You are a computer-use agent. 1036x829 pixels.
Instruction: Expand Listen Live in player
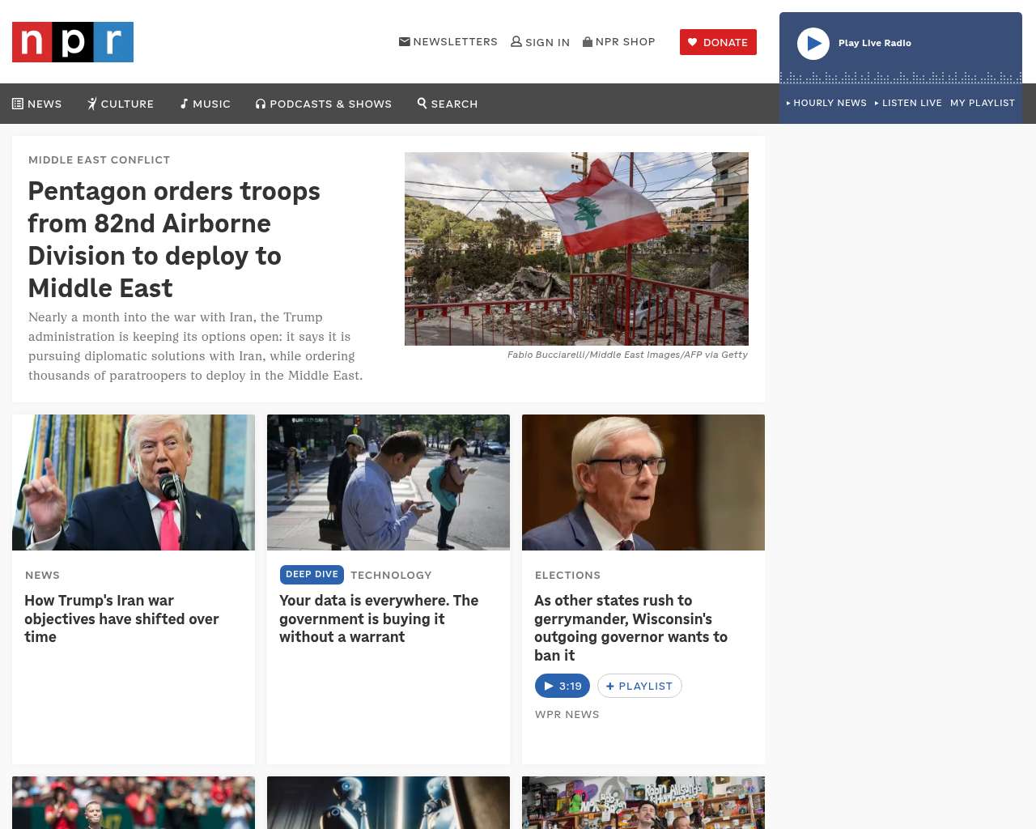(x=908, y=103)
